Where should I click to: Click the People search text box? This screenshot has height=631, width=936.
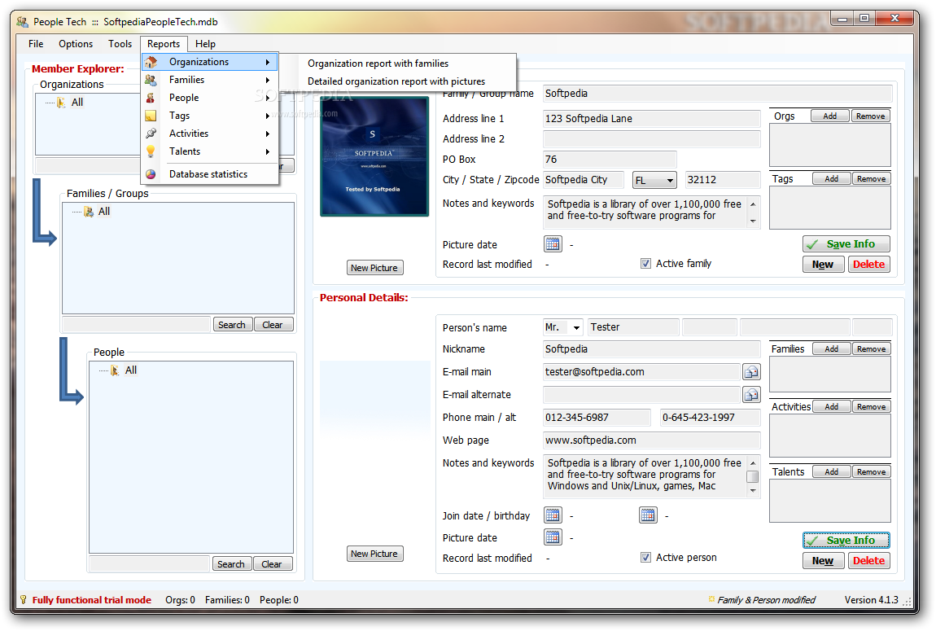tap(149, 564)
